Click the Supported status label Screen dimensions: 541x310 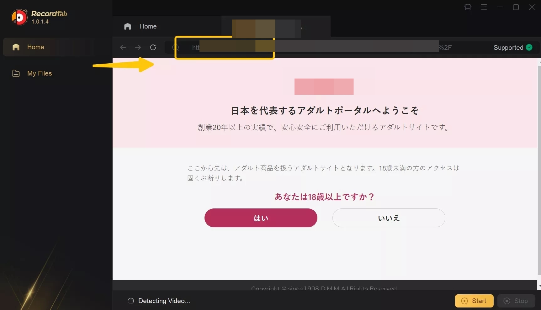click(508, 48)
